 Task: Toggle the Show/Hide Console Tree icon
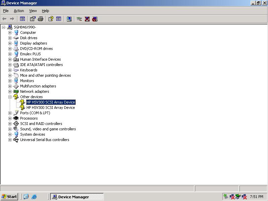22,19
